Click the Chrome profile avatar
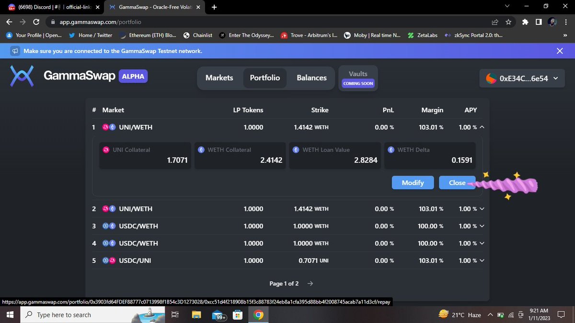575x323 pixels. [552, 22]
